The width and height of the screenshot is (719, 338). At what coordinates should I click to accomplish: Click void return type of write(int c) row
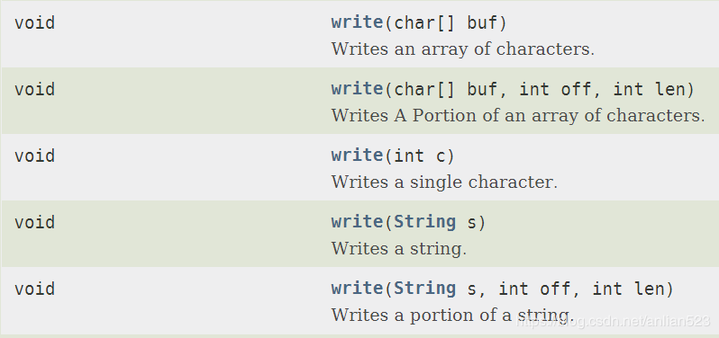[35, 156]
